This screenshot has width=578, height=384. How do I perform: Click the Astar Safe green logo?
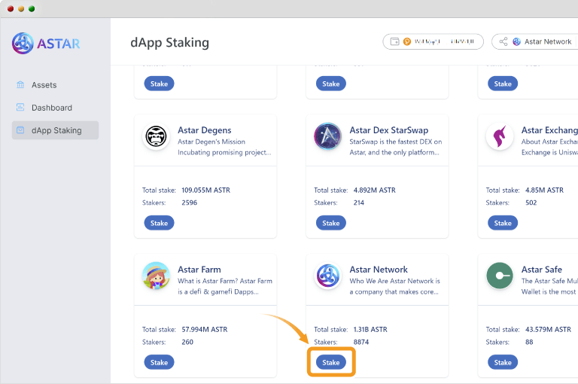pyautogui.click(x=500, y=276)
